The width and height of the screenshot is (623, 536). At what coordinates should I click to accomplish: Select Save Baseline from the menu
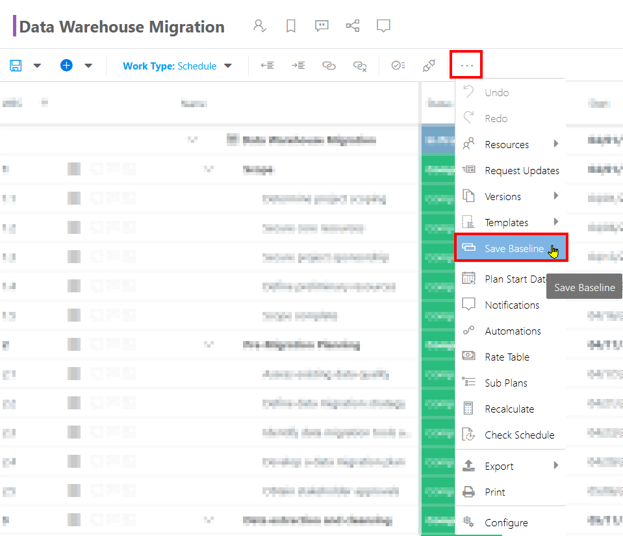pyautogui.click(x=511, y=248)
